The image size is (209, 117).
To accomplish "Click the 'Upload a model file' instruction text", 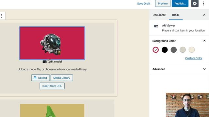I will tap(52, 69).
